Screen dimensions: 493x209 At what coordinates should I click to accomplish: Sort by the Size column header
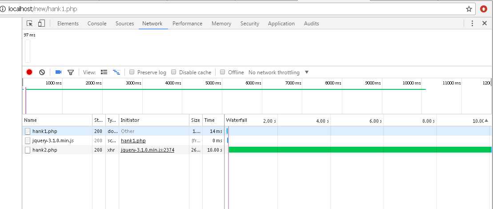pos(196,120)
